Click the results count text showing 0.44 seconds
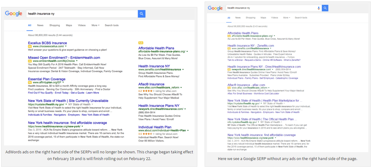Screen dimensions: 372x168 tap(50, 35)
